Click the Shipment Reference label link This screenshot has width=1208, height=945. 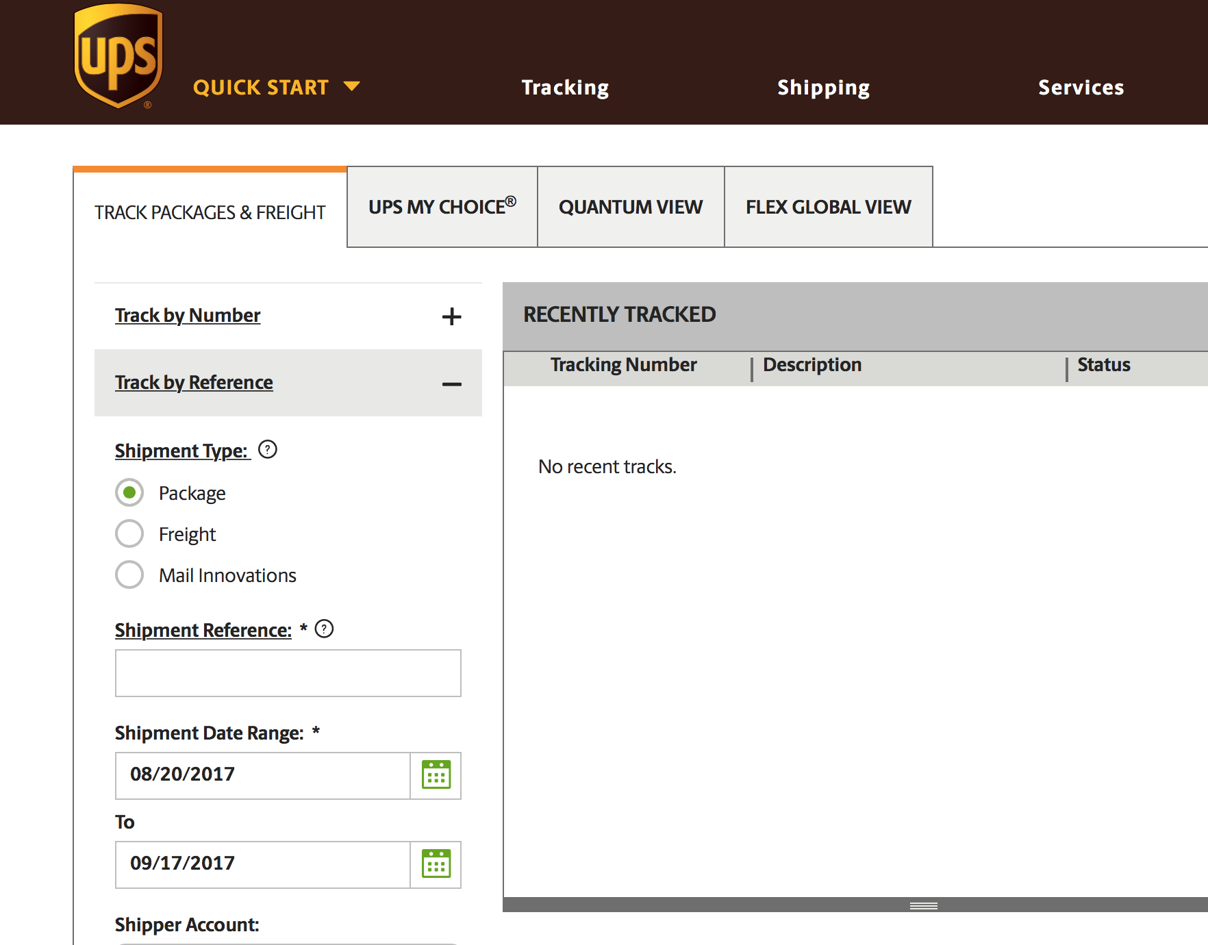point(203,630)
